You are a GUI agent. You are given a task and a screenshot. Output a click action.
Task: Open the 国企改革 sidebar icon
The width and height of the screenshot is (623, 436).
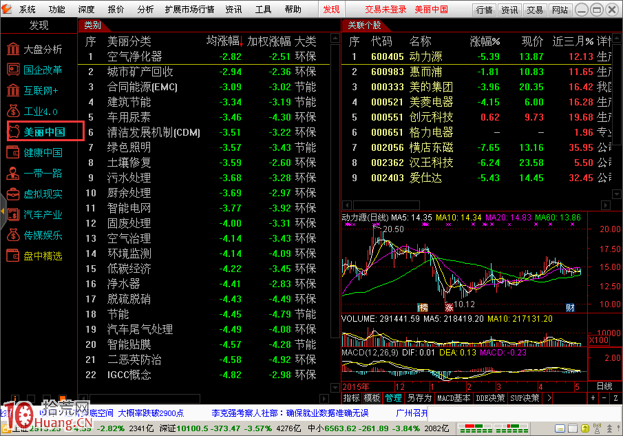point(13,70)
